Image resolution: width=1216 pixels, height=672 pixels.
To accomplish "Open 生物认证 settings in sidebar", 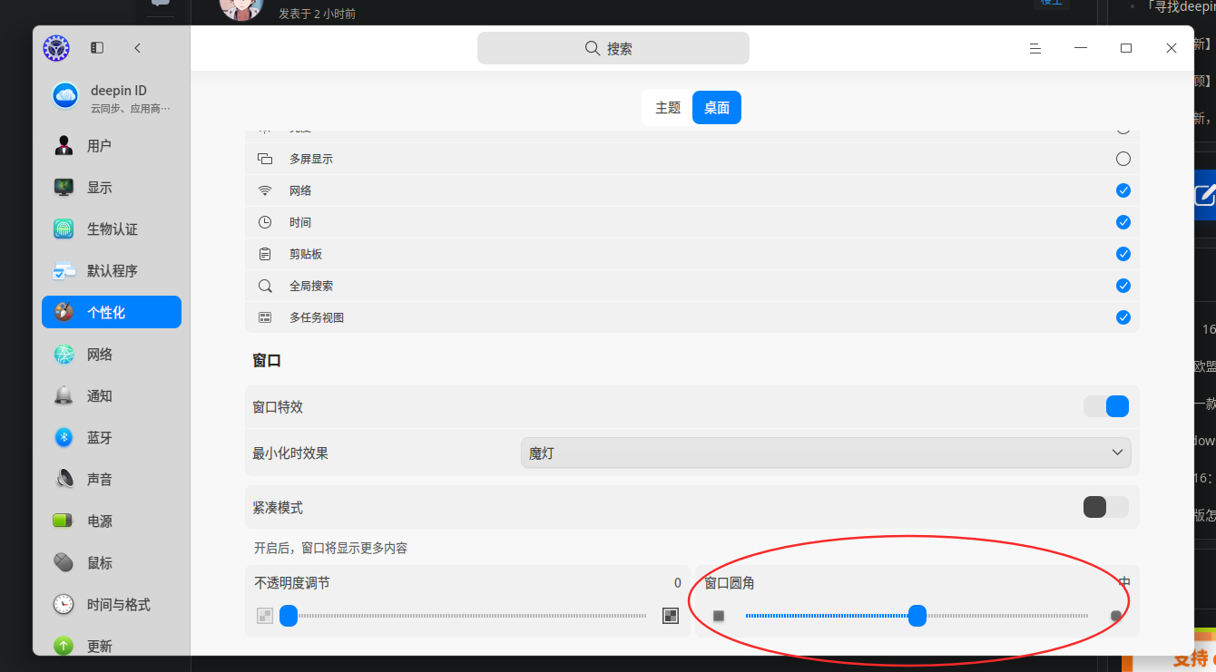I will [112, 229].
